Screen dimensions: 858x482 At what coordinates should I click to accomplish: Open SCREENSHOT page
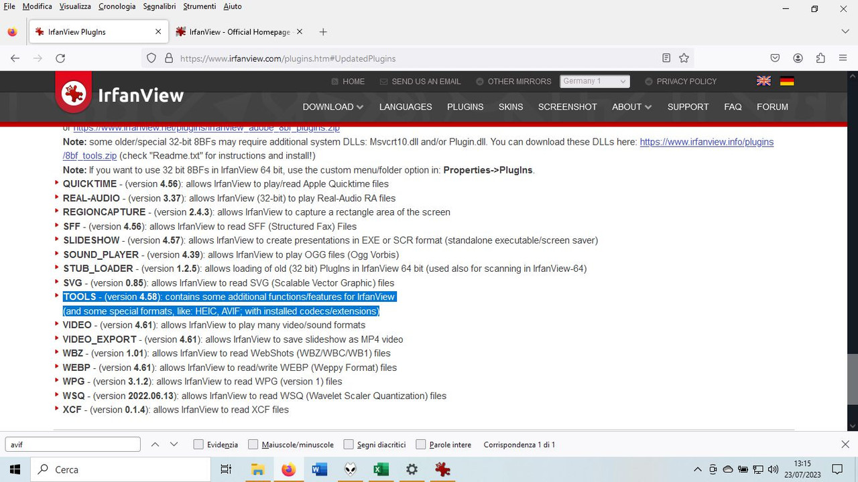pyautogui.click(x=567, y=106)
